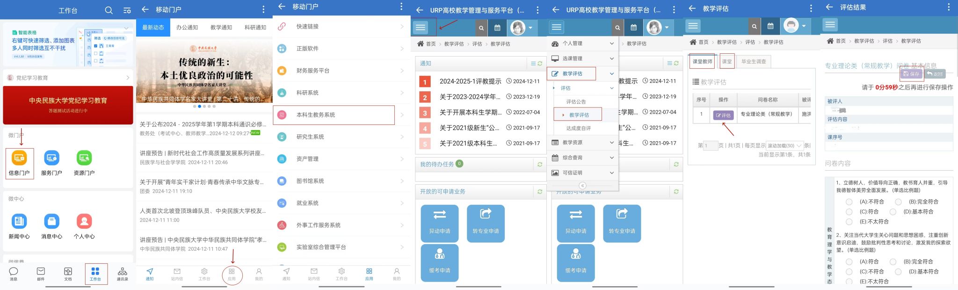The width and height of the screenshot is (958, 290).
Task: Open the 邮件 bottom bar icon
Action: (41, 274)
